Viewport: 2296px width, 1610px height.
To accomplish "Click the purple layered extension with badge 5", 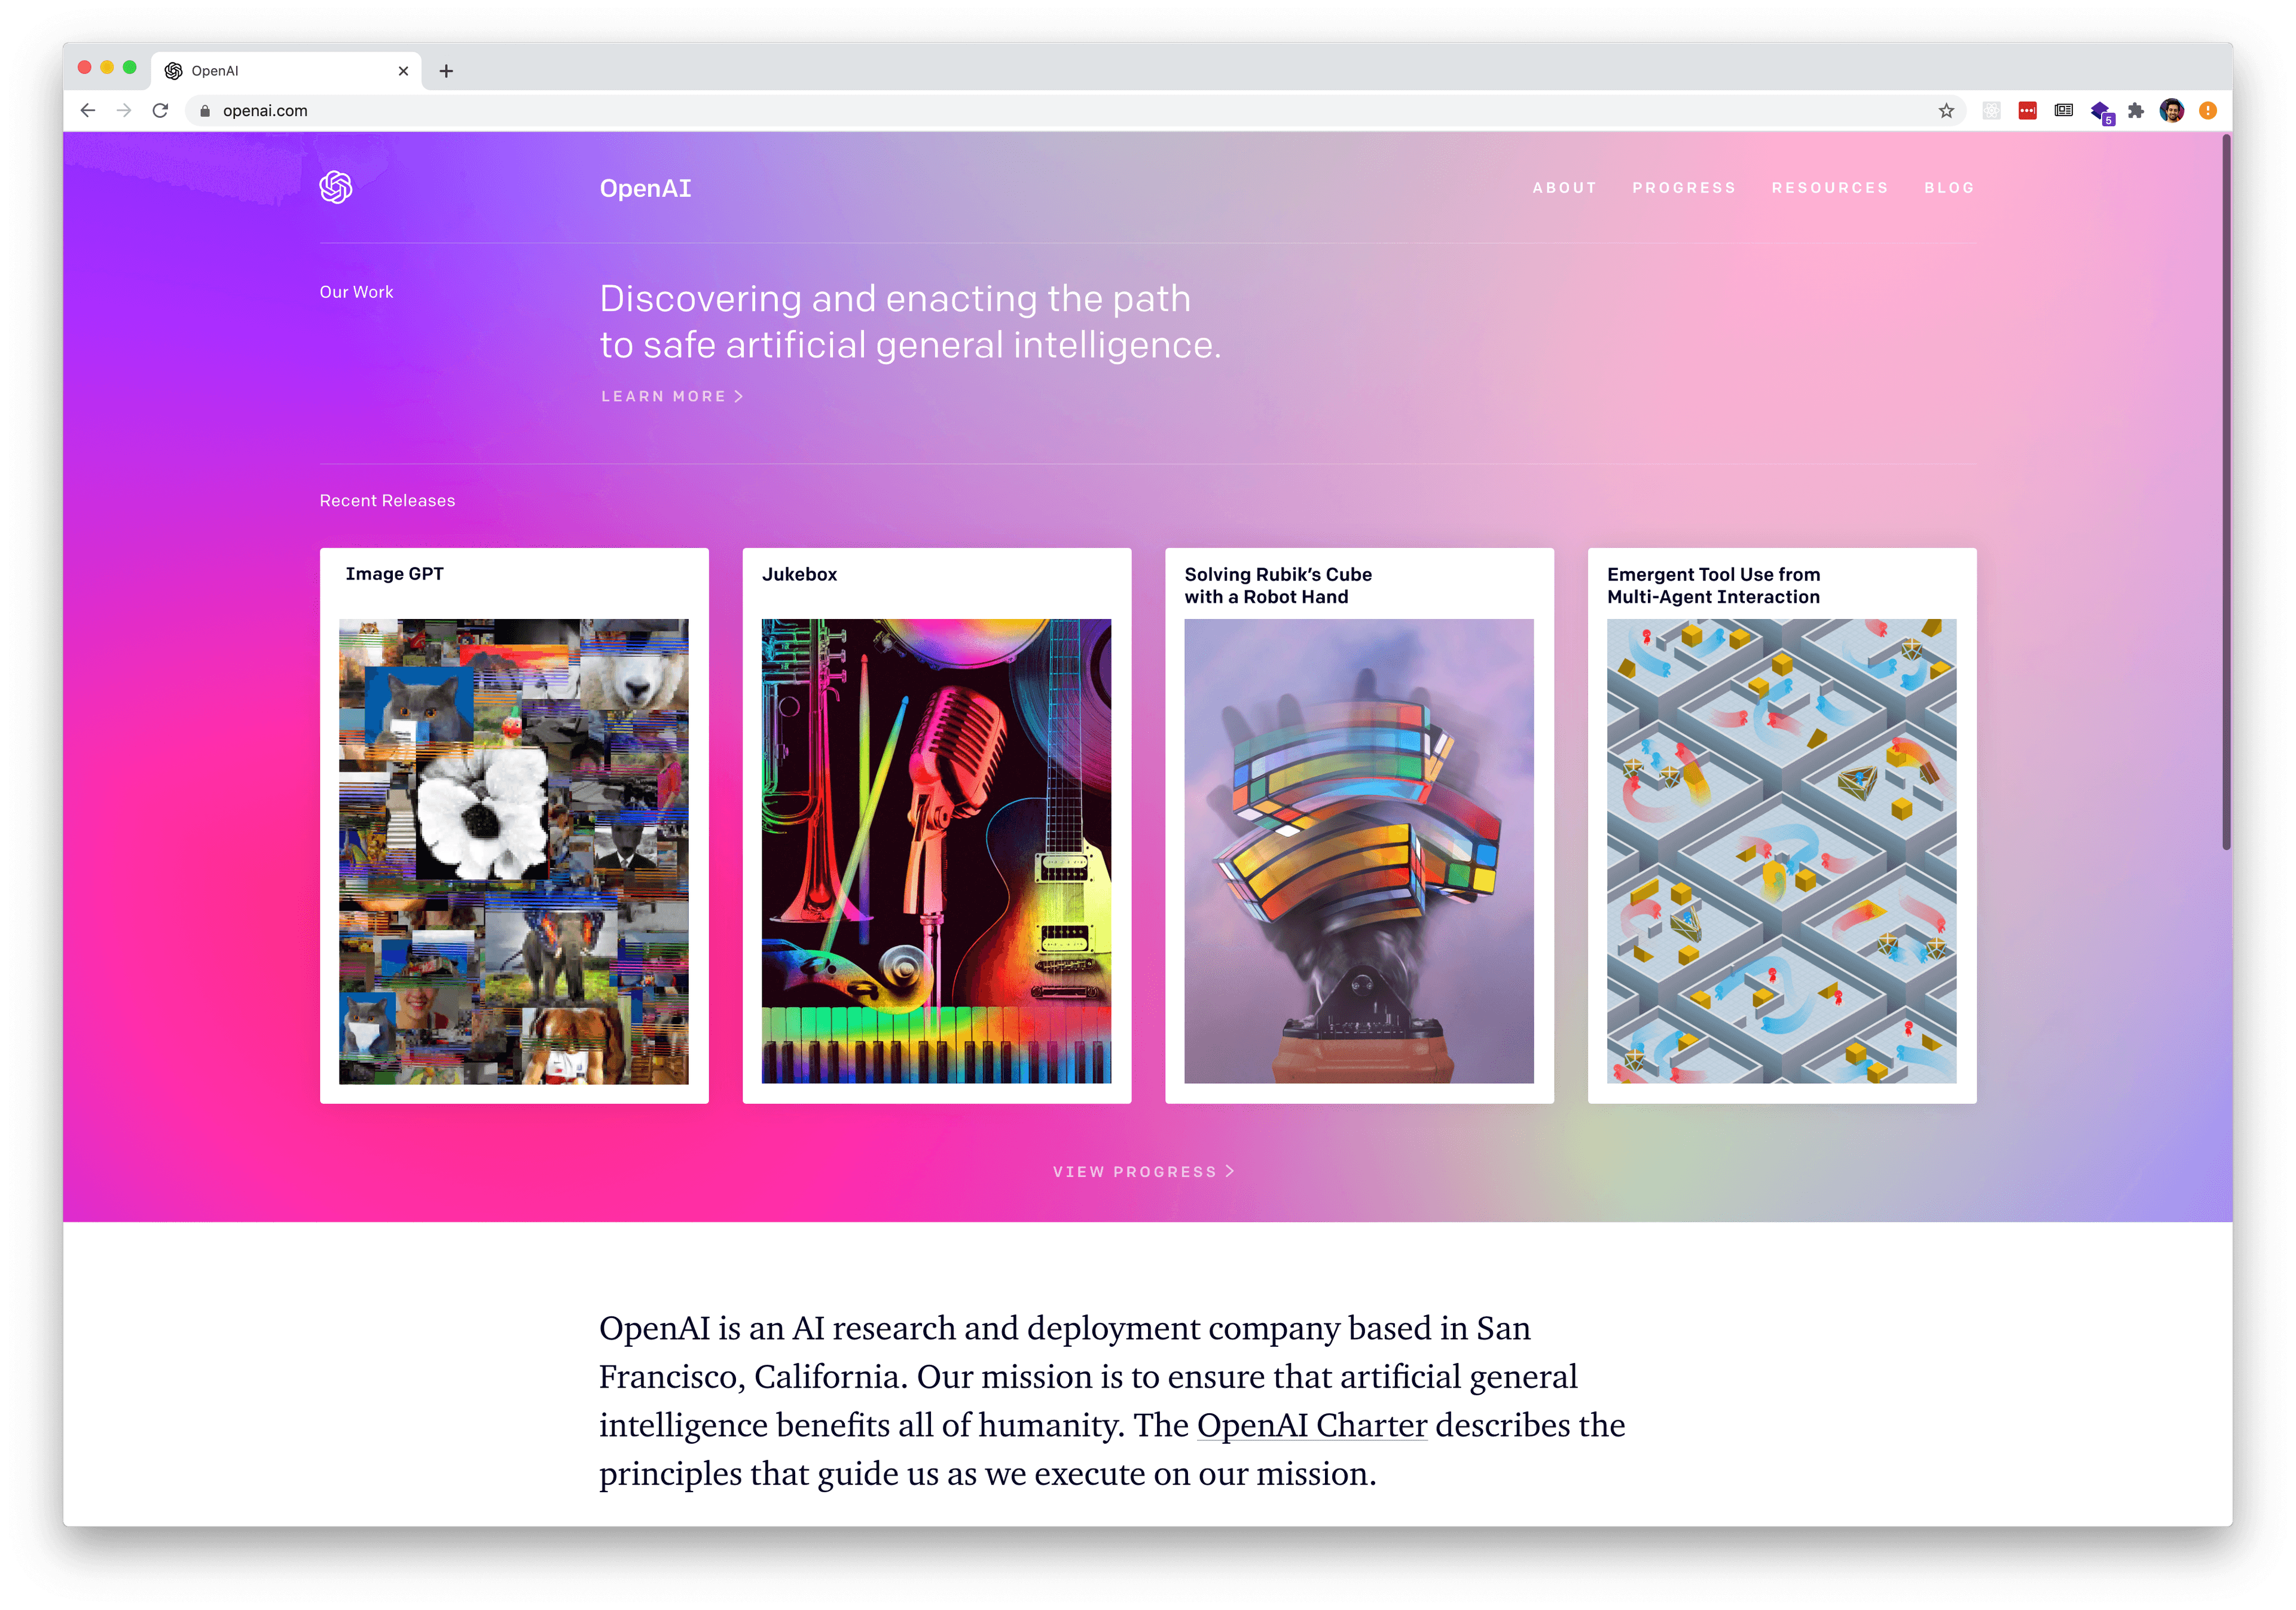I will (2100, 111).
